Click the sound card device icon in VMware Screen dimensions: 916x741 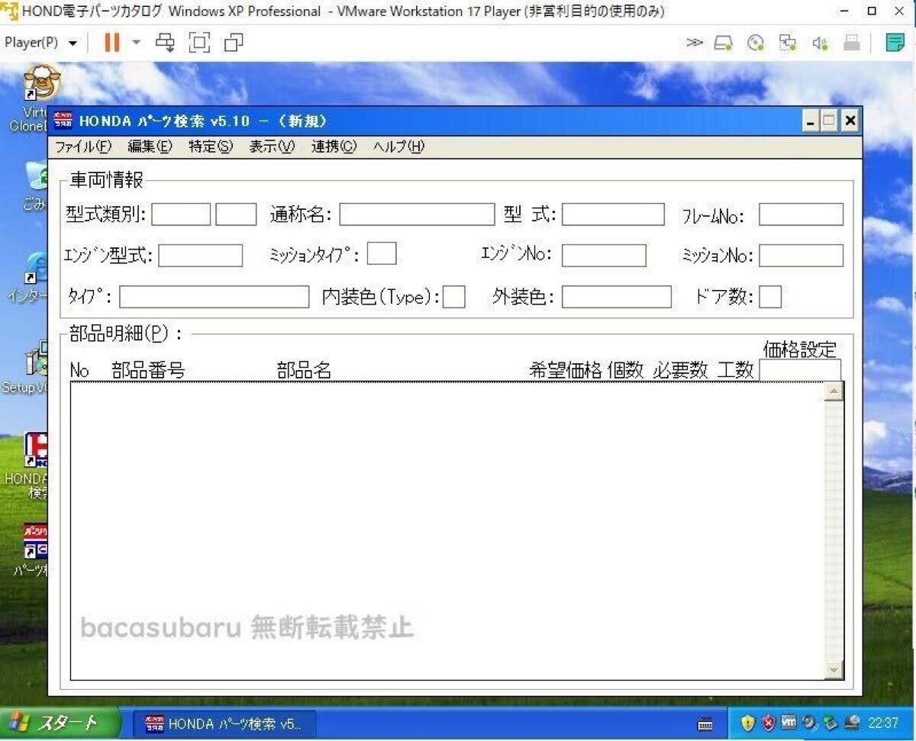821,43
